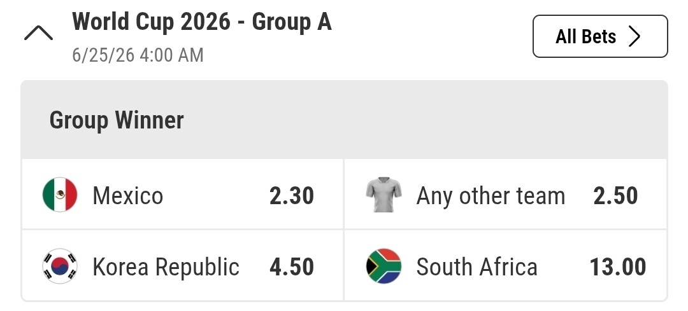Screen dimensions: 688x311
Task: Add South Africa group winner bet to slip
Action: pyautogui.click(x=506, y=266)
